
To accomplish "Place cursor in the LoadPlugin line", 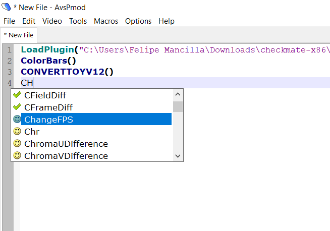I will 175,49.
